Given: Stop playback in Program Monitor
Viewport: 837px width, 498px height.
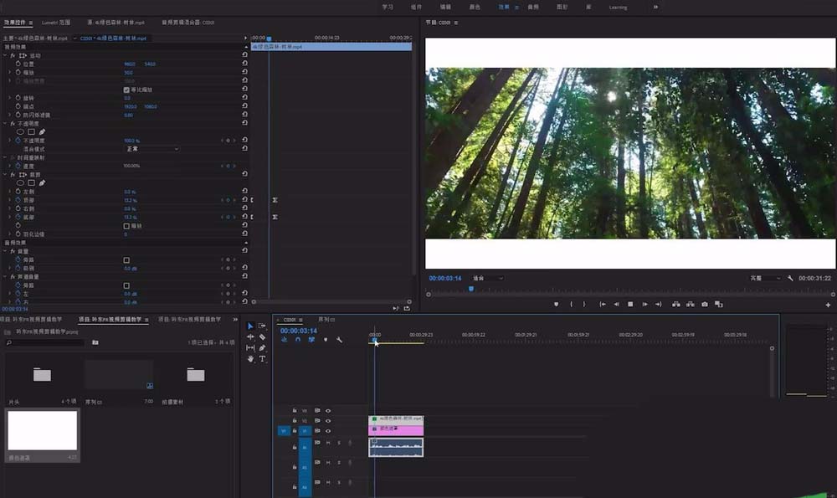Looking at the screenshot, I should pyautogui.click(x=630, y=305).
